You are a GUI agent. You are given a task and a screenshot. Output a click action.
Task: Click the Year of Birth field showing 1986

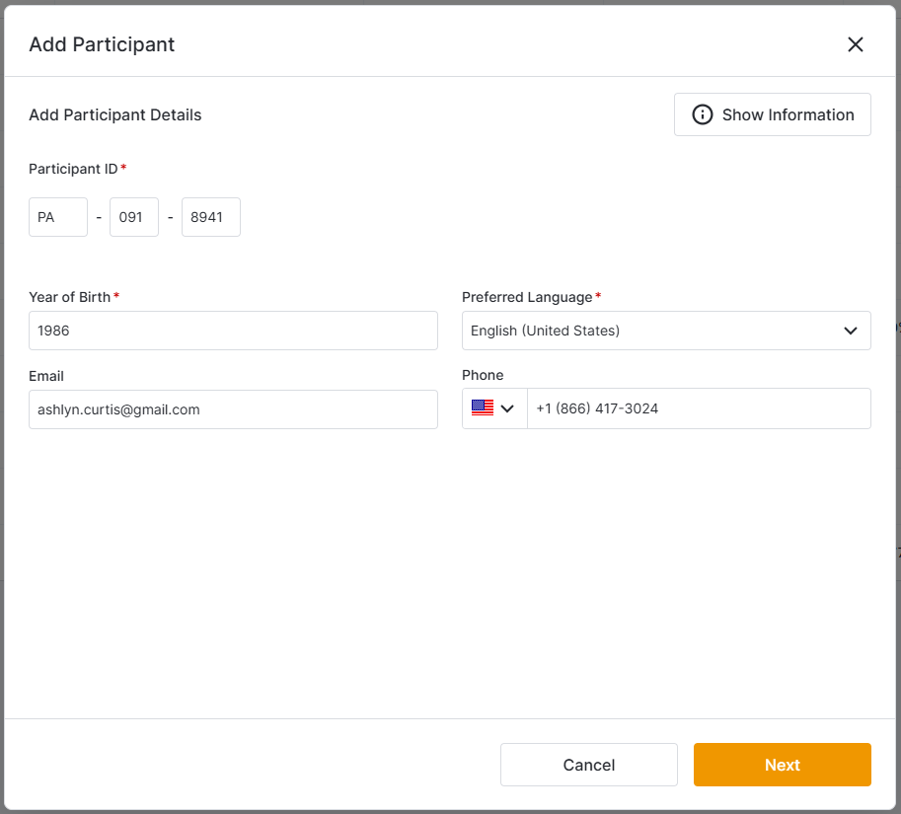(233, 331)
